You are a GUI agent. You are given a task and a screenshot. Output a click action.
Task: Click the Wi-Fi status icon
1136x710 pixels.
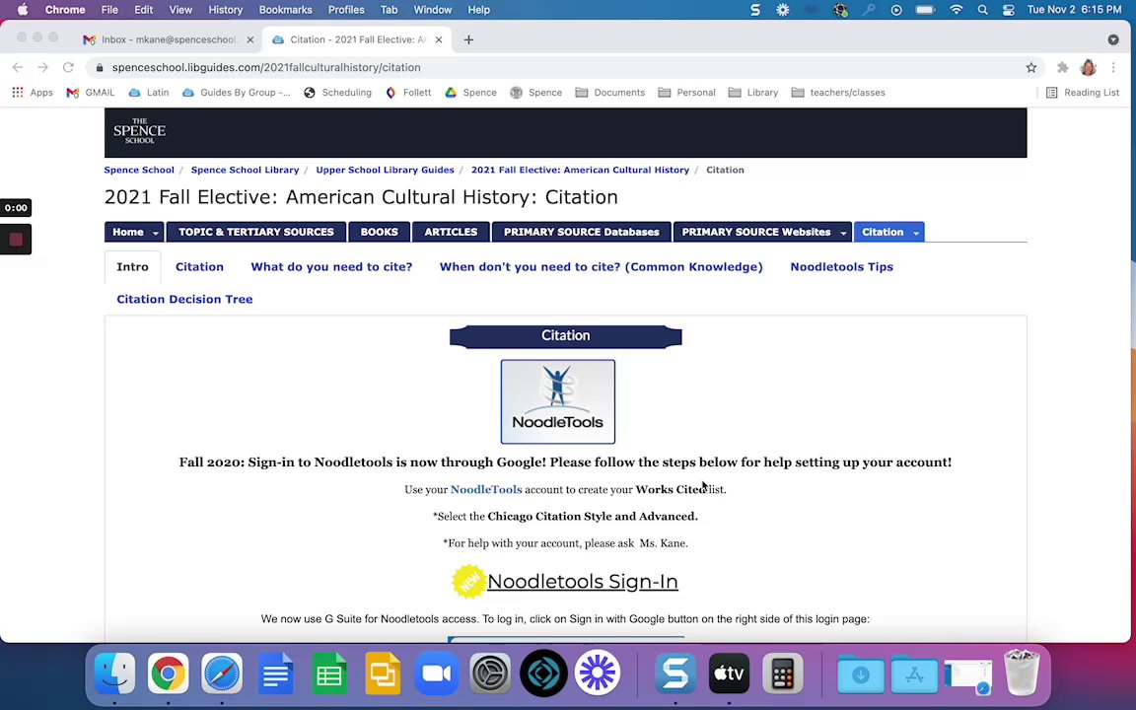click(957, 10)
